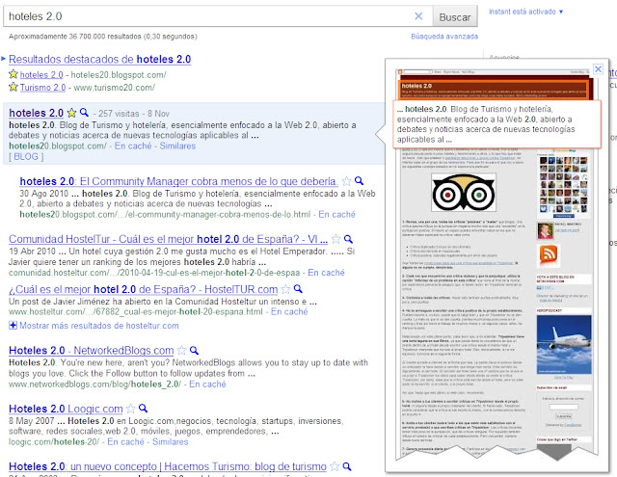Star the HostelTUR.com result
617x477 pixels.
point(285,289)
